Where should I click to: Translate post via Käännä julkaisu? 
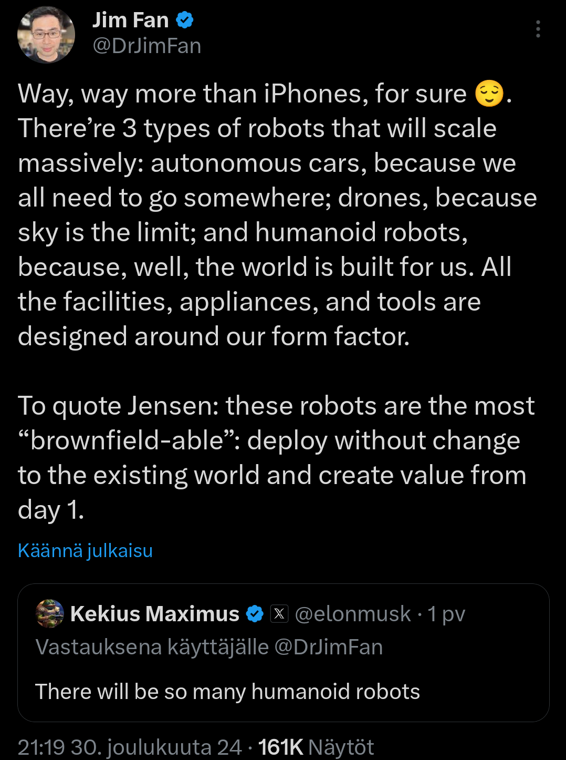tap(85, 551)
